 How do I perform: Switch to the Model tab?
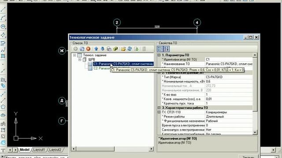25,150
